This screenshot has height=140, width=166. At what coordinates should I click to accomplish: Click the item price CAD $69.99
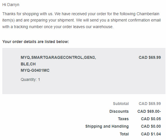click(x=150, y=57)
